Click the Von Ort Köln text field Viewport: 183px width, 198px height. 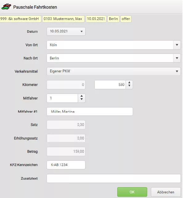click(x=110, y=45)
